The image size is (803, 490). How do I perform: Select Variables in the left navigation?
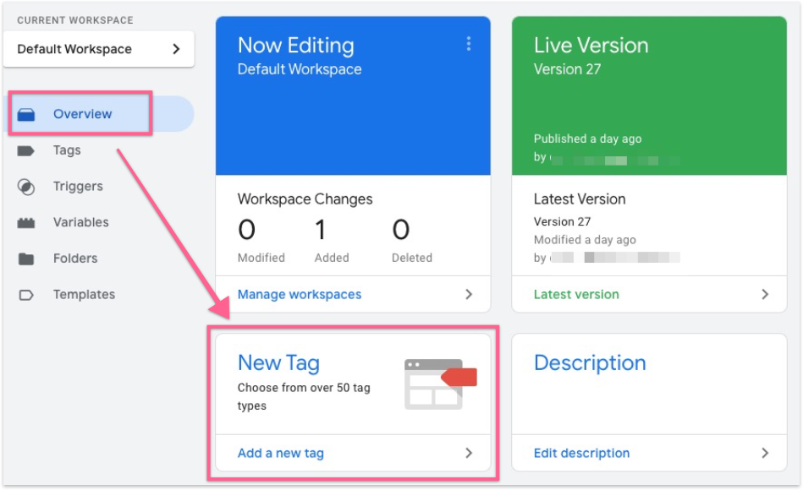[80, 223]
